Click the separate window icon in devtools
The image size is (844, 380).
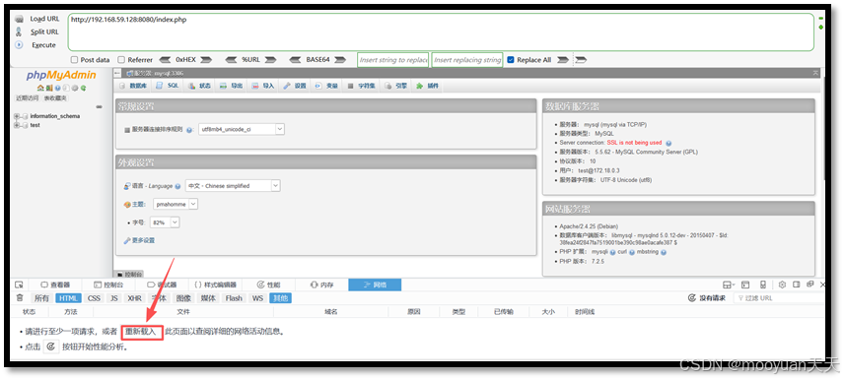(809, 285)
